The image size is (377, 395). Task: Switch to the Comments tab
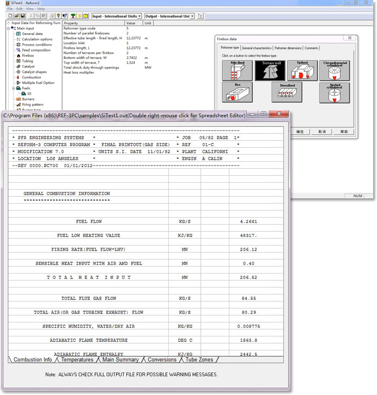point(311,48)
